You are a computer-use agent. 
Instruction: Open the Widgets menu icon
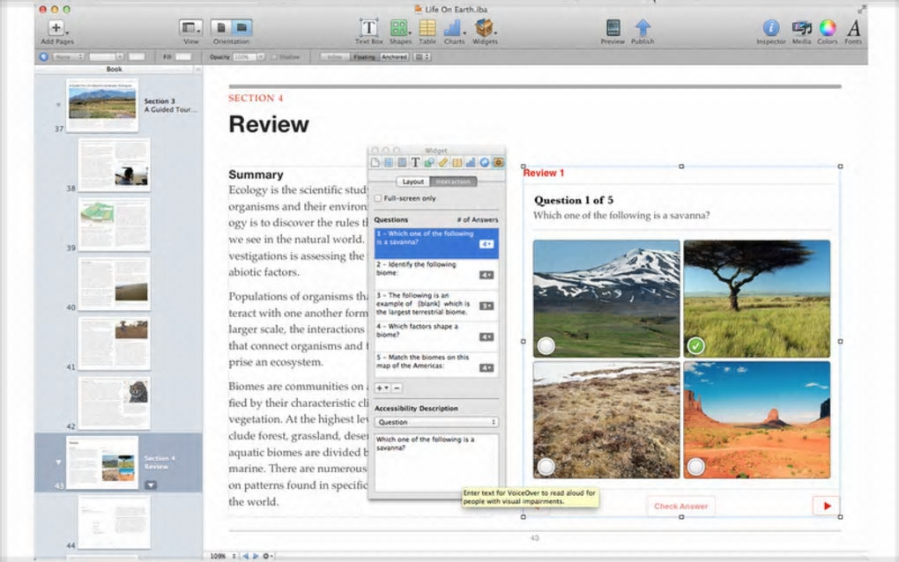pos(484,28)
